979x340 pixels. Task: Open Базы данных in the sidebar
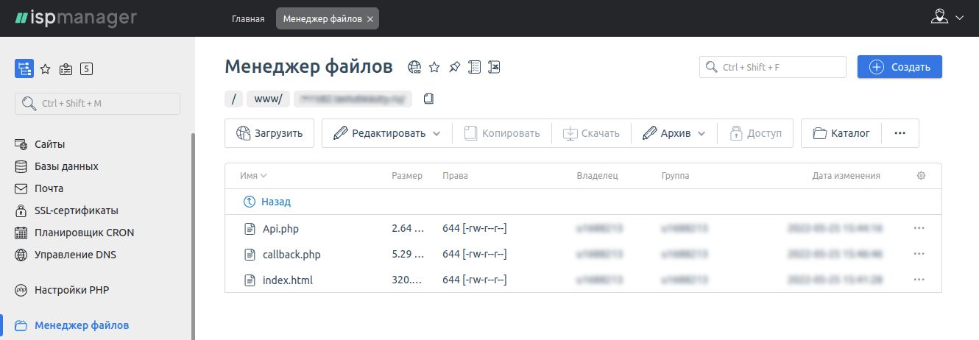[x=66, y=166]
